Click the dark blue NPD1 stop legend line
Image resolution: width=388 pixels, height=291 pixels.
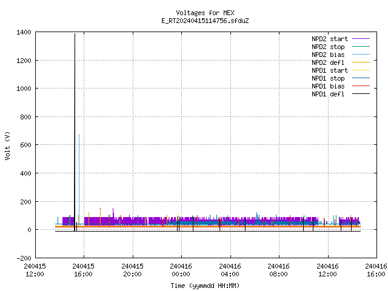click(361, 78)
